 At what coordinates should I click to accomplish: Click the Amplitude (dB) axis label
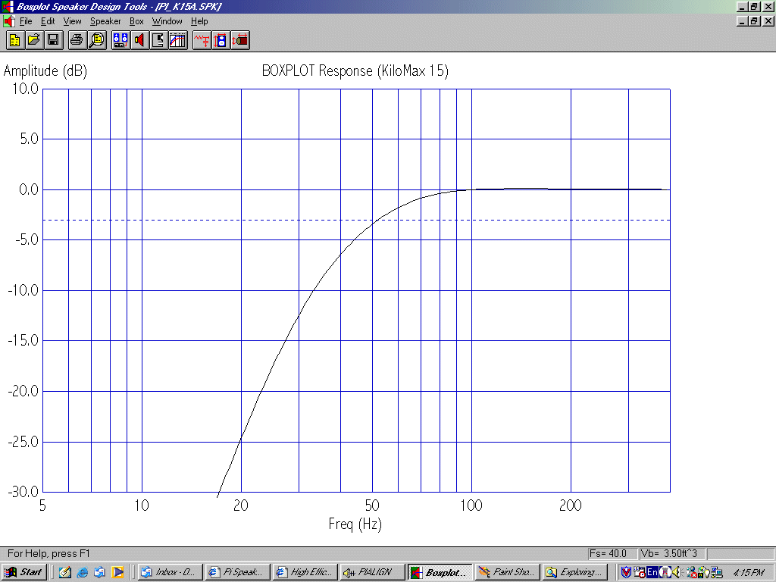pos(45,70)
